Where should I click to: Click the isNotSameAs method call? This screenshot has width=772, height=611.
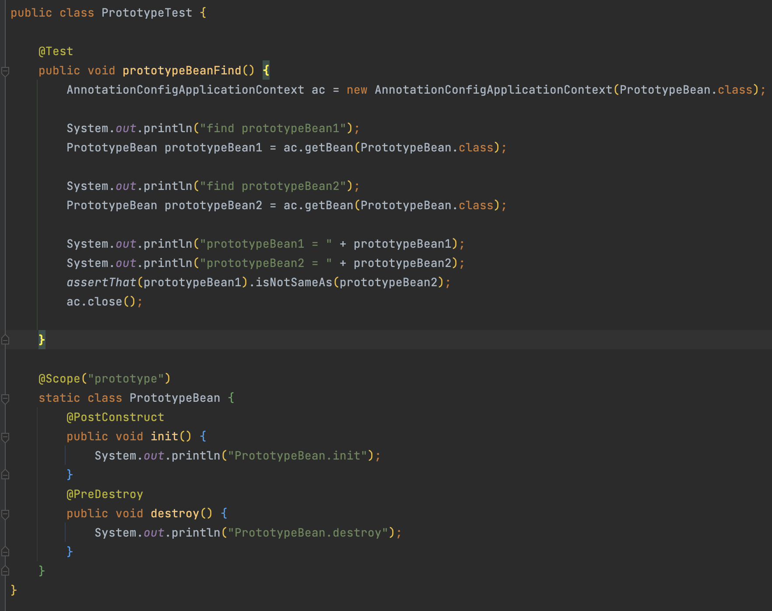coord(294,283)
